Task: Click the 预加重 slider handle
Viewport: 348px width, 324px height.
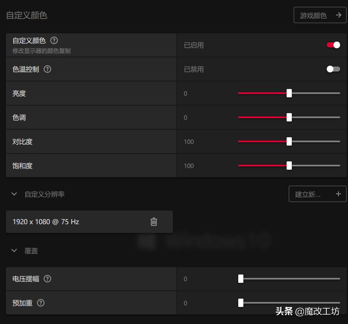Action: [x=240, y=303]
